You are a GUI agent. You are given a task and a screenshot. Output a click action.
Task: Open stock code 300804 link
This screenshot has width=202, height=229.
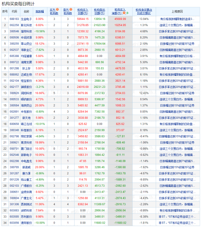tap(14, 198)
